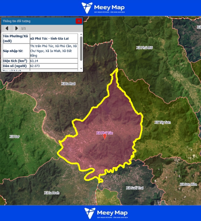Go to next object with right arrow

(x=16, y=28)
